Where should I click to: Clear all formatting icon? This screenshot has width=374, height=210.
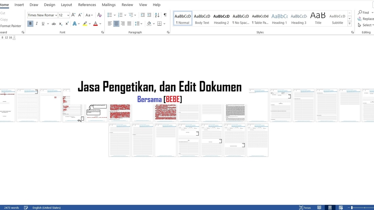(x=99, y=15)
